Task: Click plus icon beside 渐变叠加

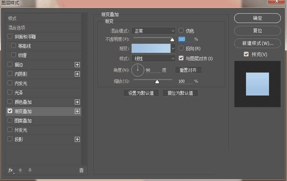Action: 77,111
